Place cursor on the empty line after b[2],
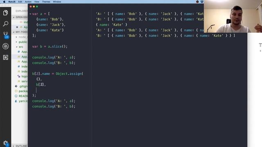 click(36, 90)
